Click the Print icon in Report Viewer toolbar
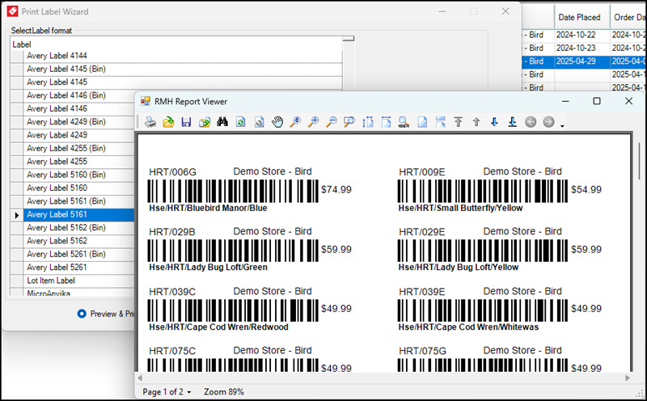The image size is (647, 401). [x=150, y=122]
